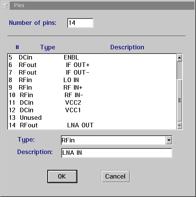Click the scrollbar track above the thumb
The height and width of the screenshot is (197, 196).
pyautogui.click(x=179, y=70)
